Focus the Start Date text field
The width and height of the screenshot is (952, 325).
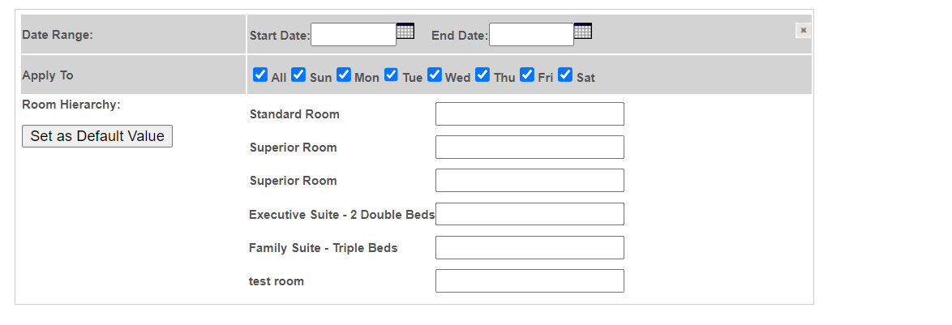coord(354,35)
